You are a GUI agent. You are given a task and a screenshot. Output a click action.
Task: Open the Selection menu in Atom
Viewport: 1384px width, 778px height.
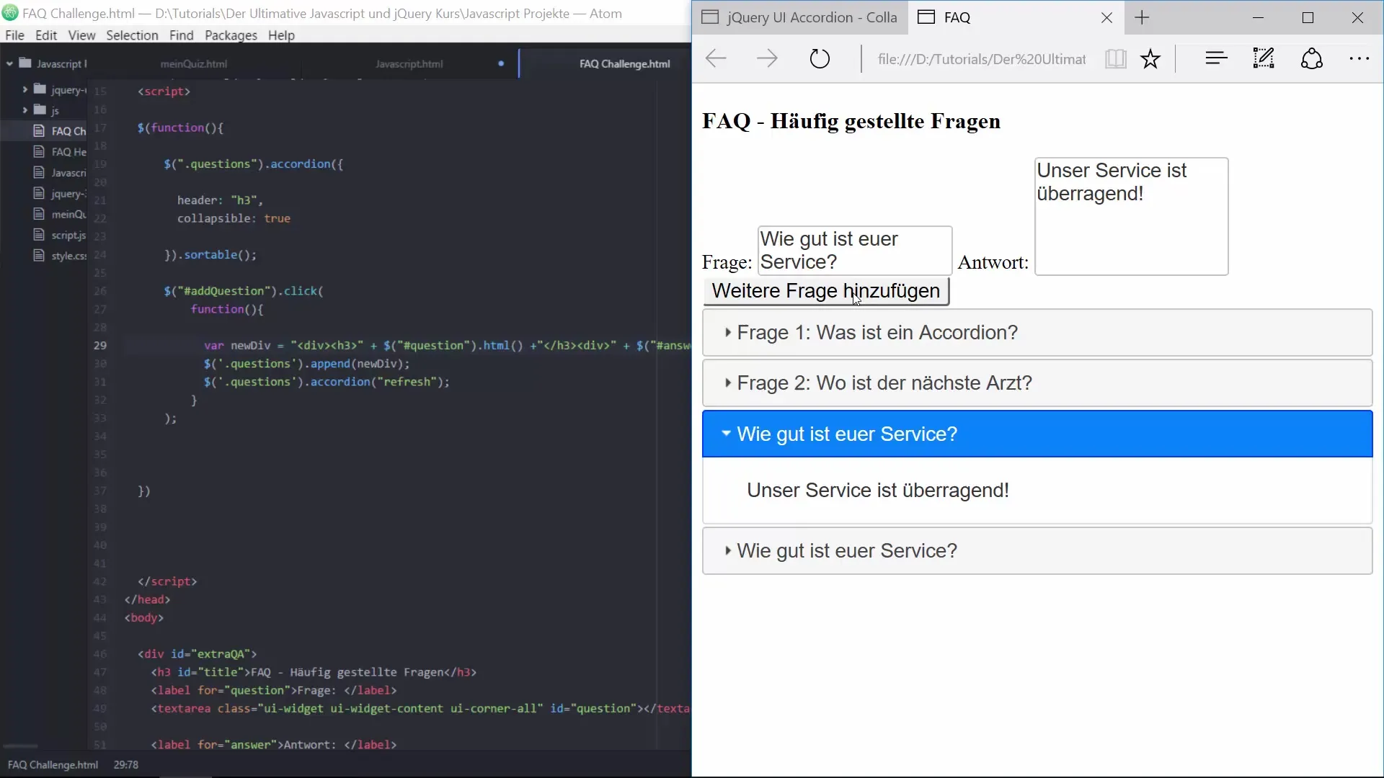point(132,35)
